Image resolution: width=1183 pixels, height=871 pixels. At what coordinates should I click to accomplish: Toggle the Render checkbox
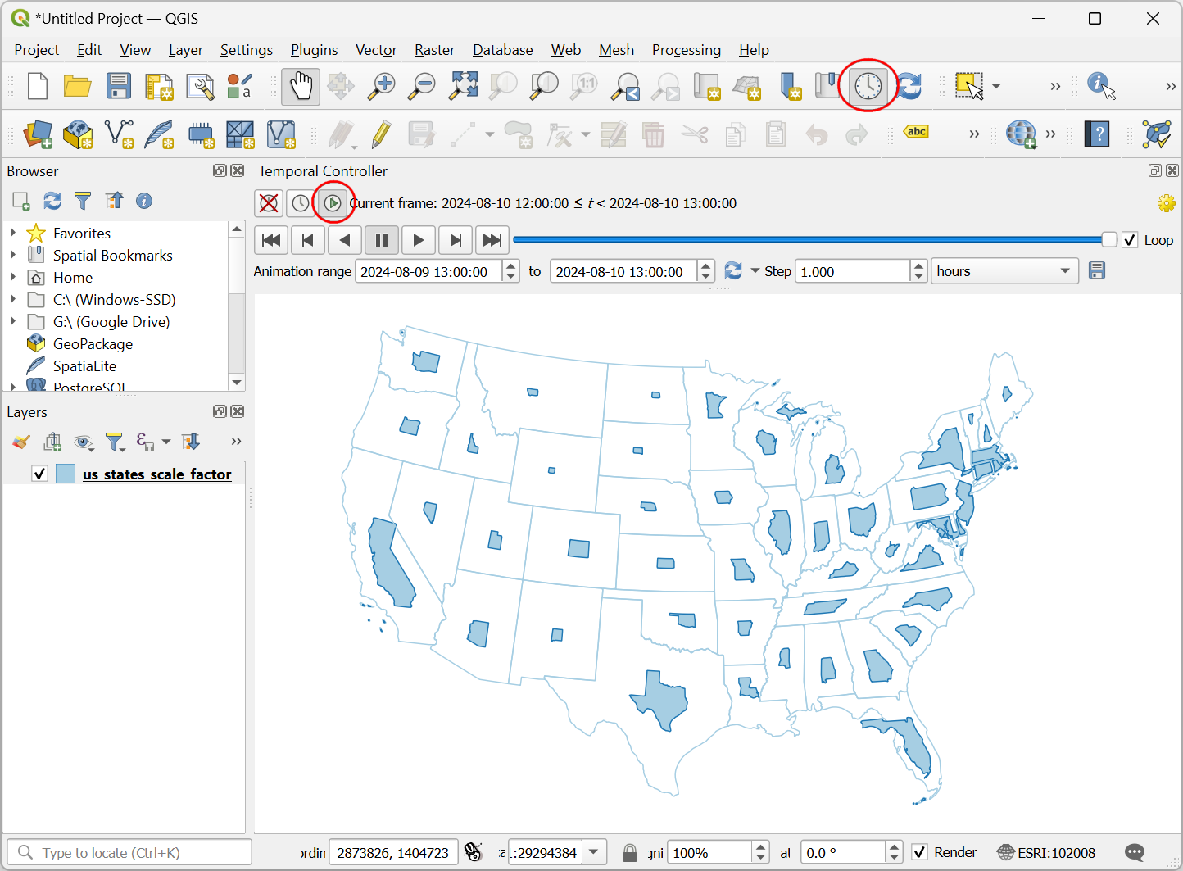click(x=920, y=852)
